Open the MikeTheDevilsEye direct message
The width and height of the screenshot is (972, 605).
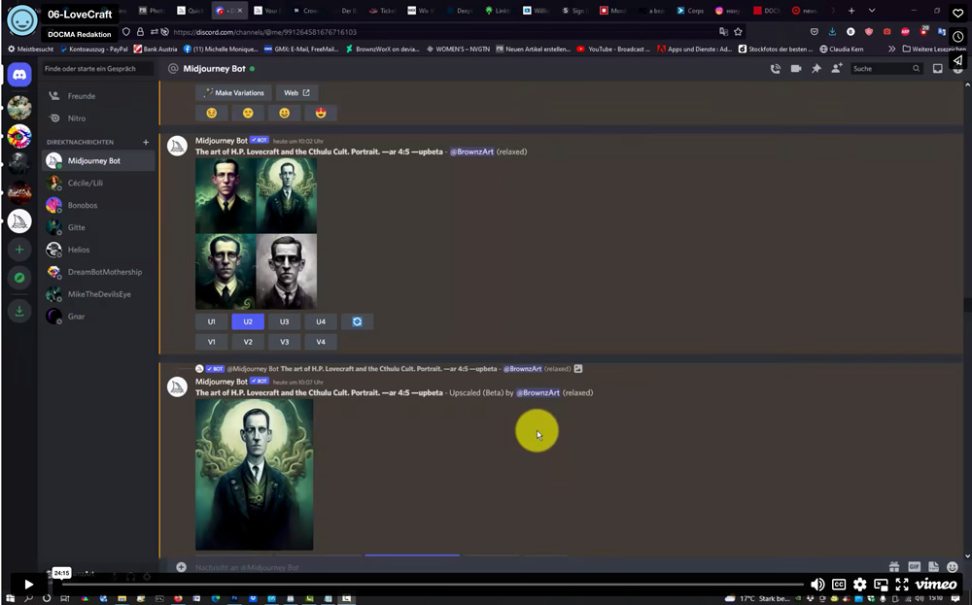point(98,294)
